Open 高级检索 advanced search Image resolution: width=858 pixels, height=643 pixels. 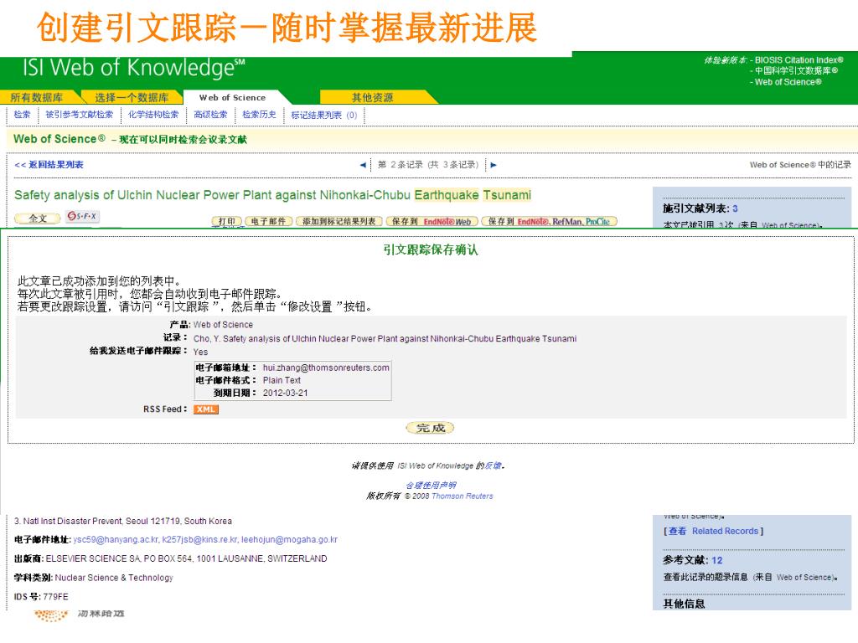point(210,114)
